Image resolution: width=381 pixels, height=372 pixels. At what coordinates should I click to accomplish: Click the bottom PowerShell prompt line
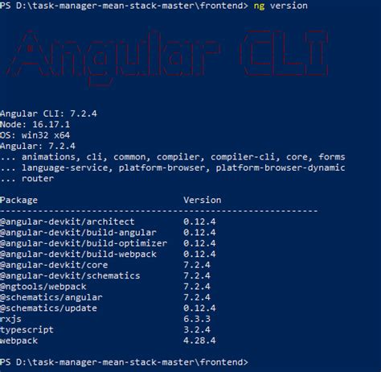pos(124,362)
